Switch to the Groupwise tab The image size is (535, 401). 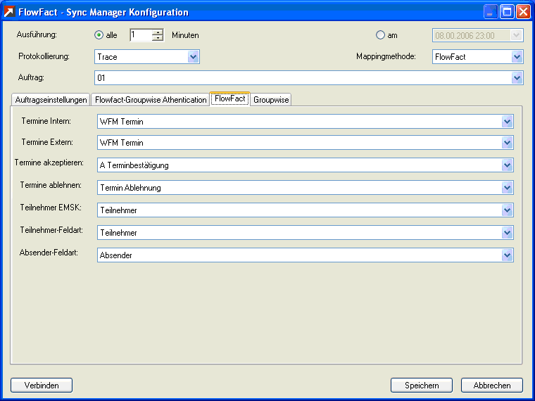pyautogui.click(x=271, y=100)
